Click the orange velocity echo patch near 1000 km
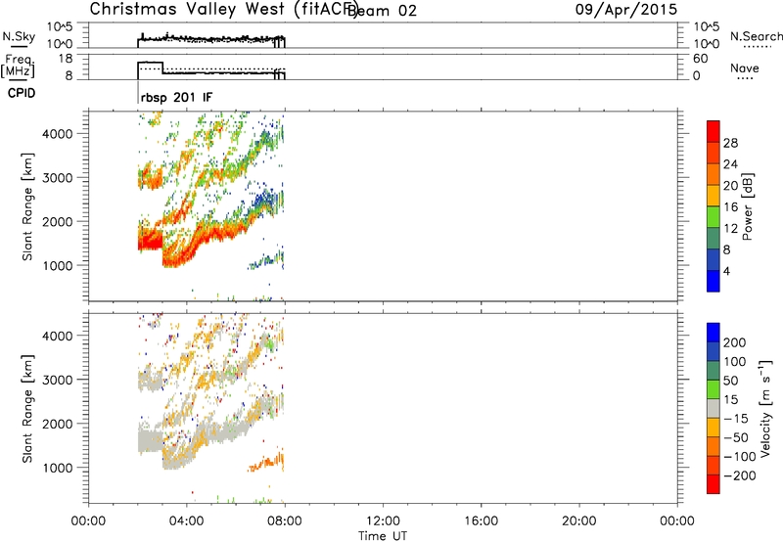This screenshot has width=783, height=542. 268,462
